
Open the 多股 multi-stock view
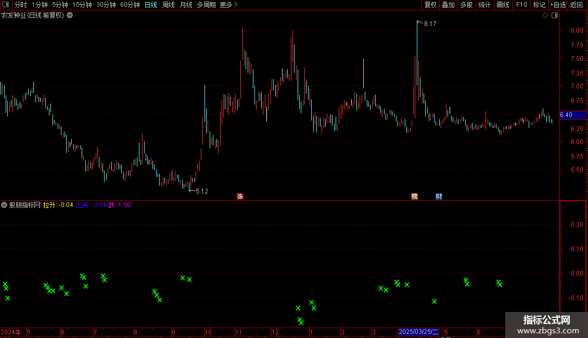click(466, 5)
